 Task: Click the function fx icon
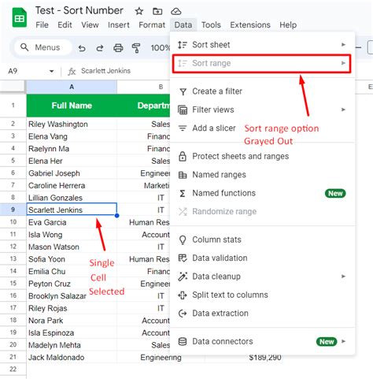pos(72,71)
